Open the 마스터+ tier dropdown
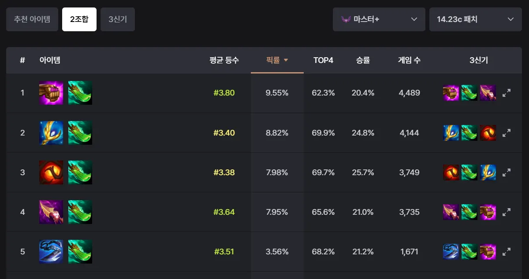The image size is (529, 279). (x=379, y=19)
